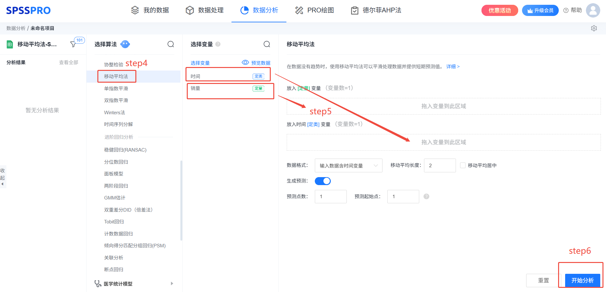
Task: Click the 开始分析 button
Action: pyautogui.click(x=582, y=280)
